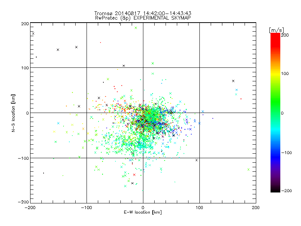Pick the black bottom end of the velocity colorbar
Viewport: 301px width, 226px height.
coord(275,190)
